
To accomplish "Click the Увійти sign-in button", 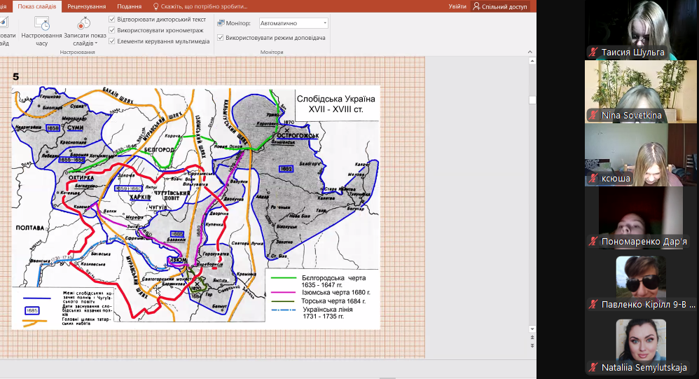I will tap(457, 6).
